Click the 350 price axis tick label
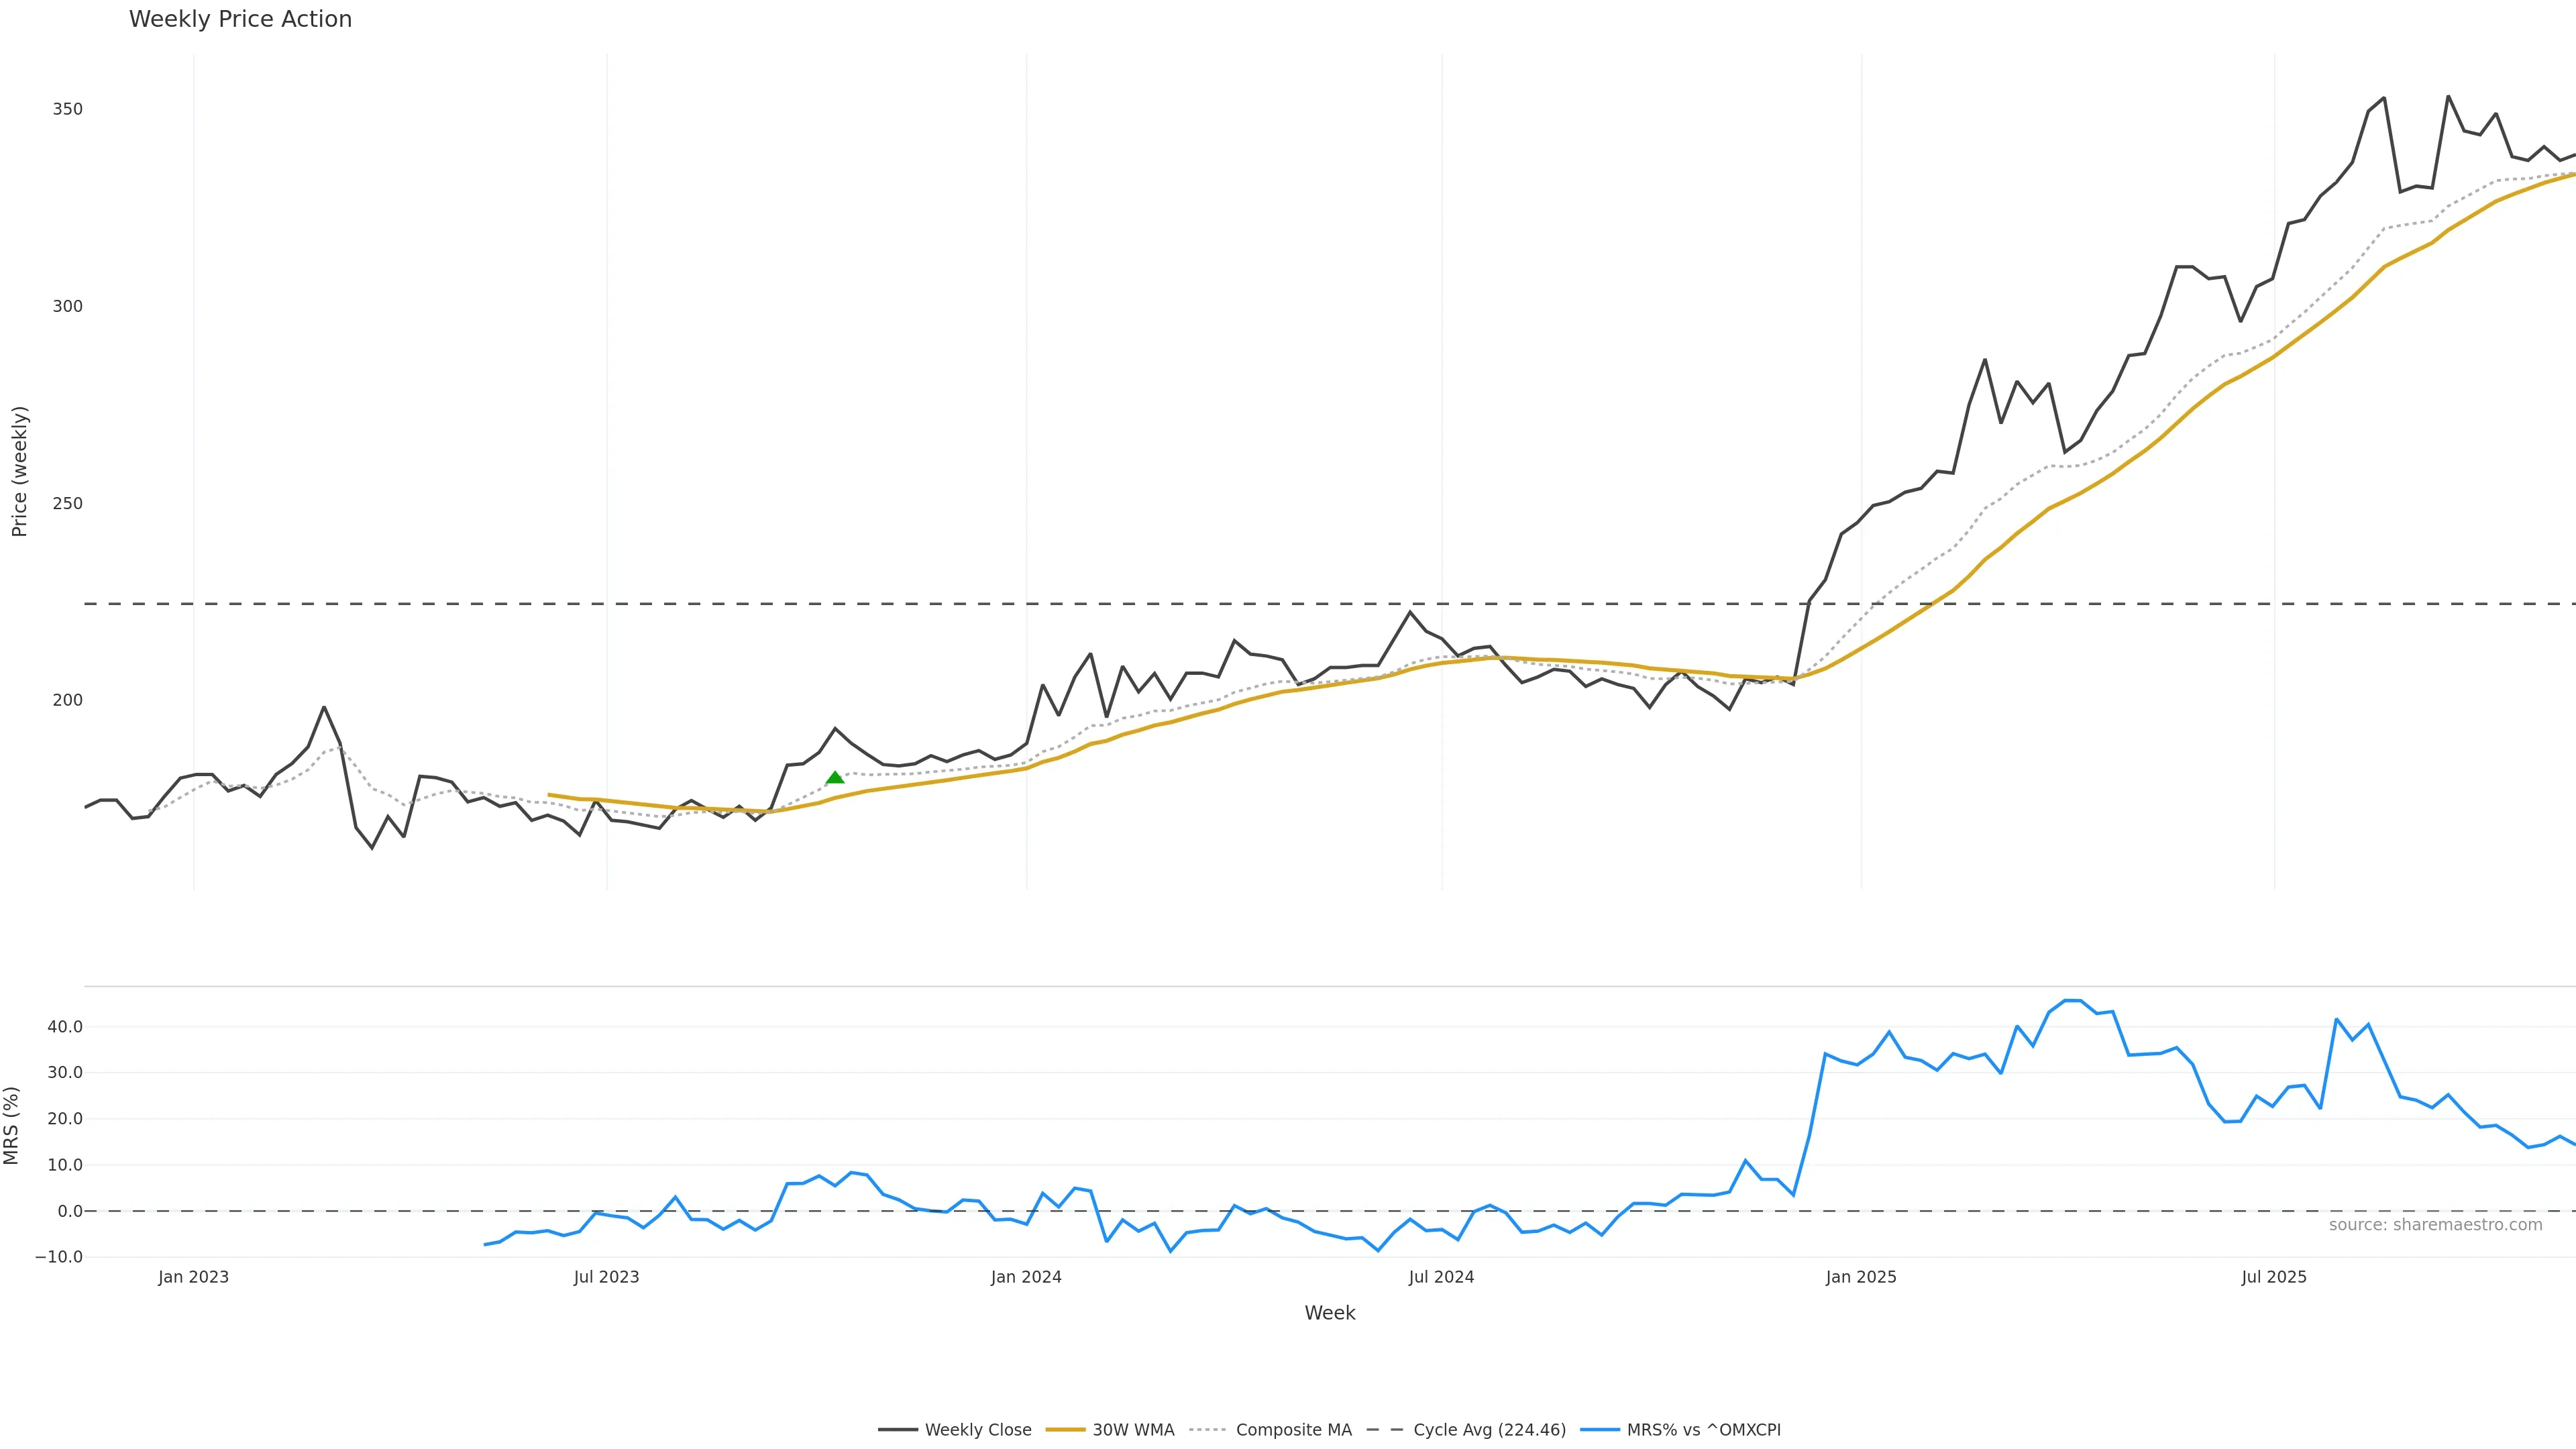The height and width of the screenshot is (1449, 2576). [x=67, y=109]
